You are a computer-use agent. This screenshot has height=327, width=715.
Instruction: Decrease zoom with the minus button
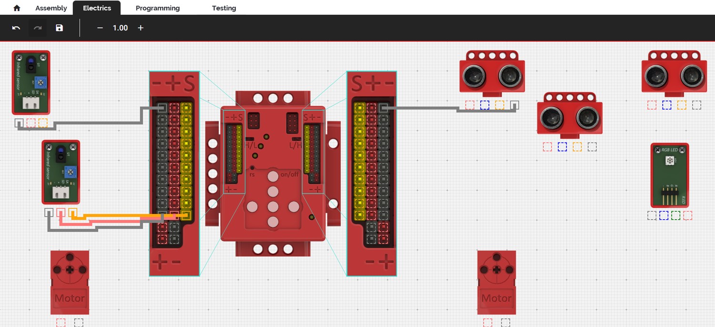tap(100, 28)
